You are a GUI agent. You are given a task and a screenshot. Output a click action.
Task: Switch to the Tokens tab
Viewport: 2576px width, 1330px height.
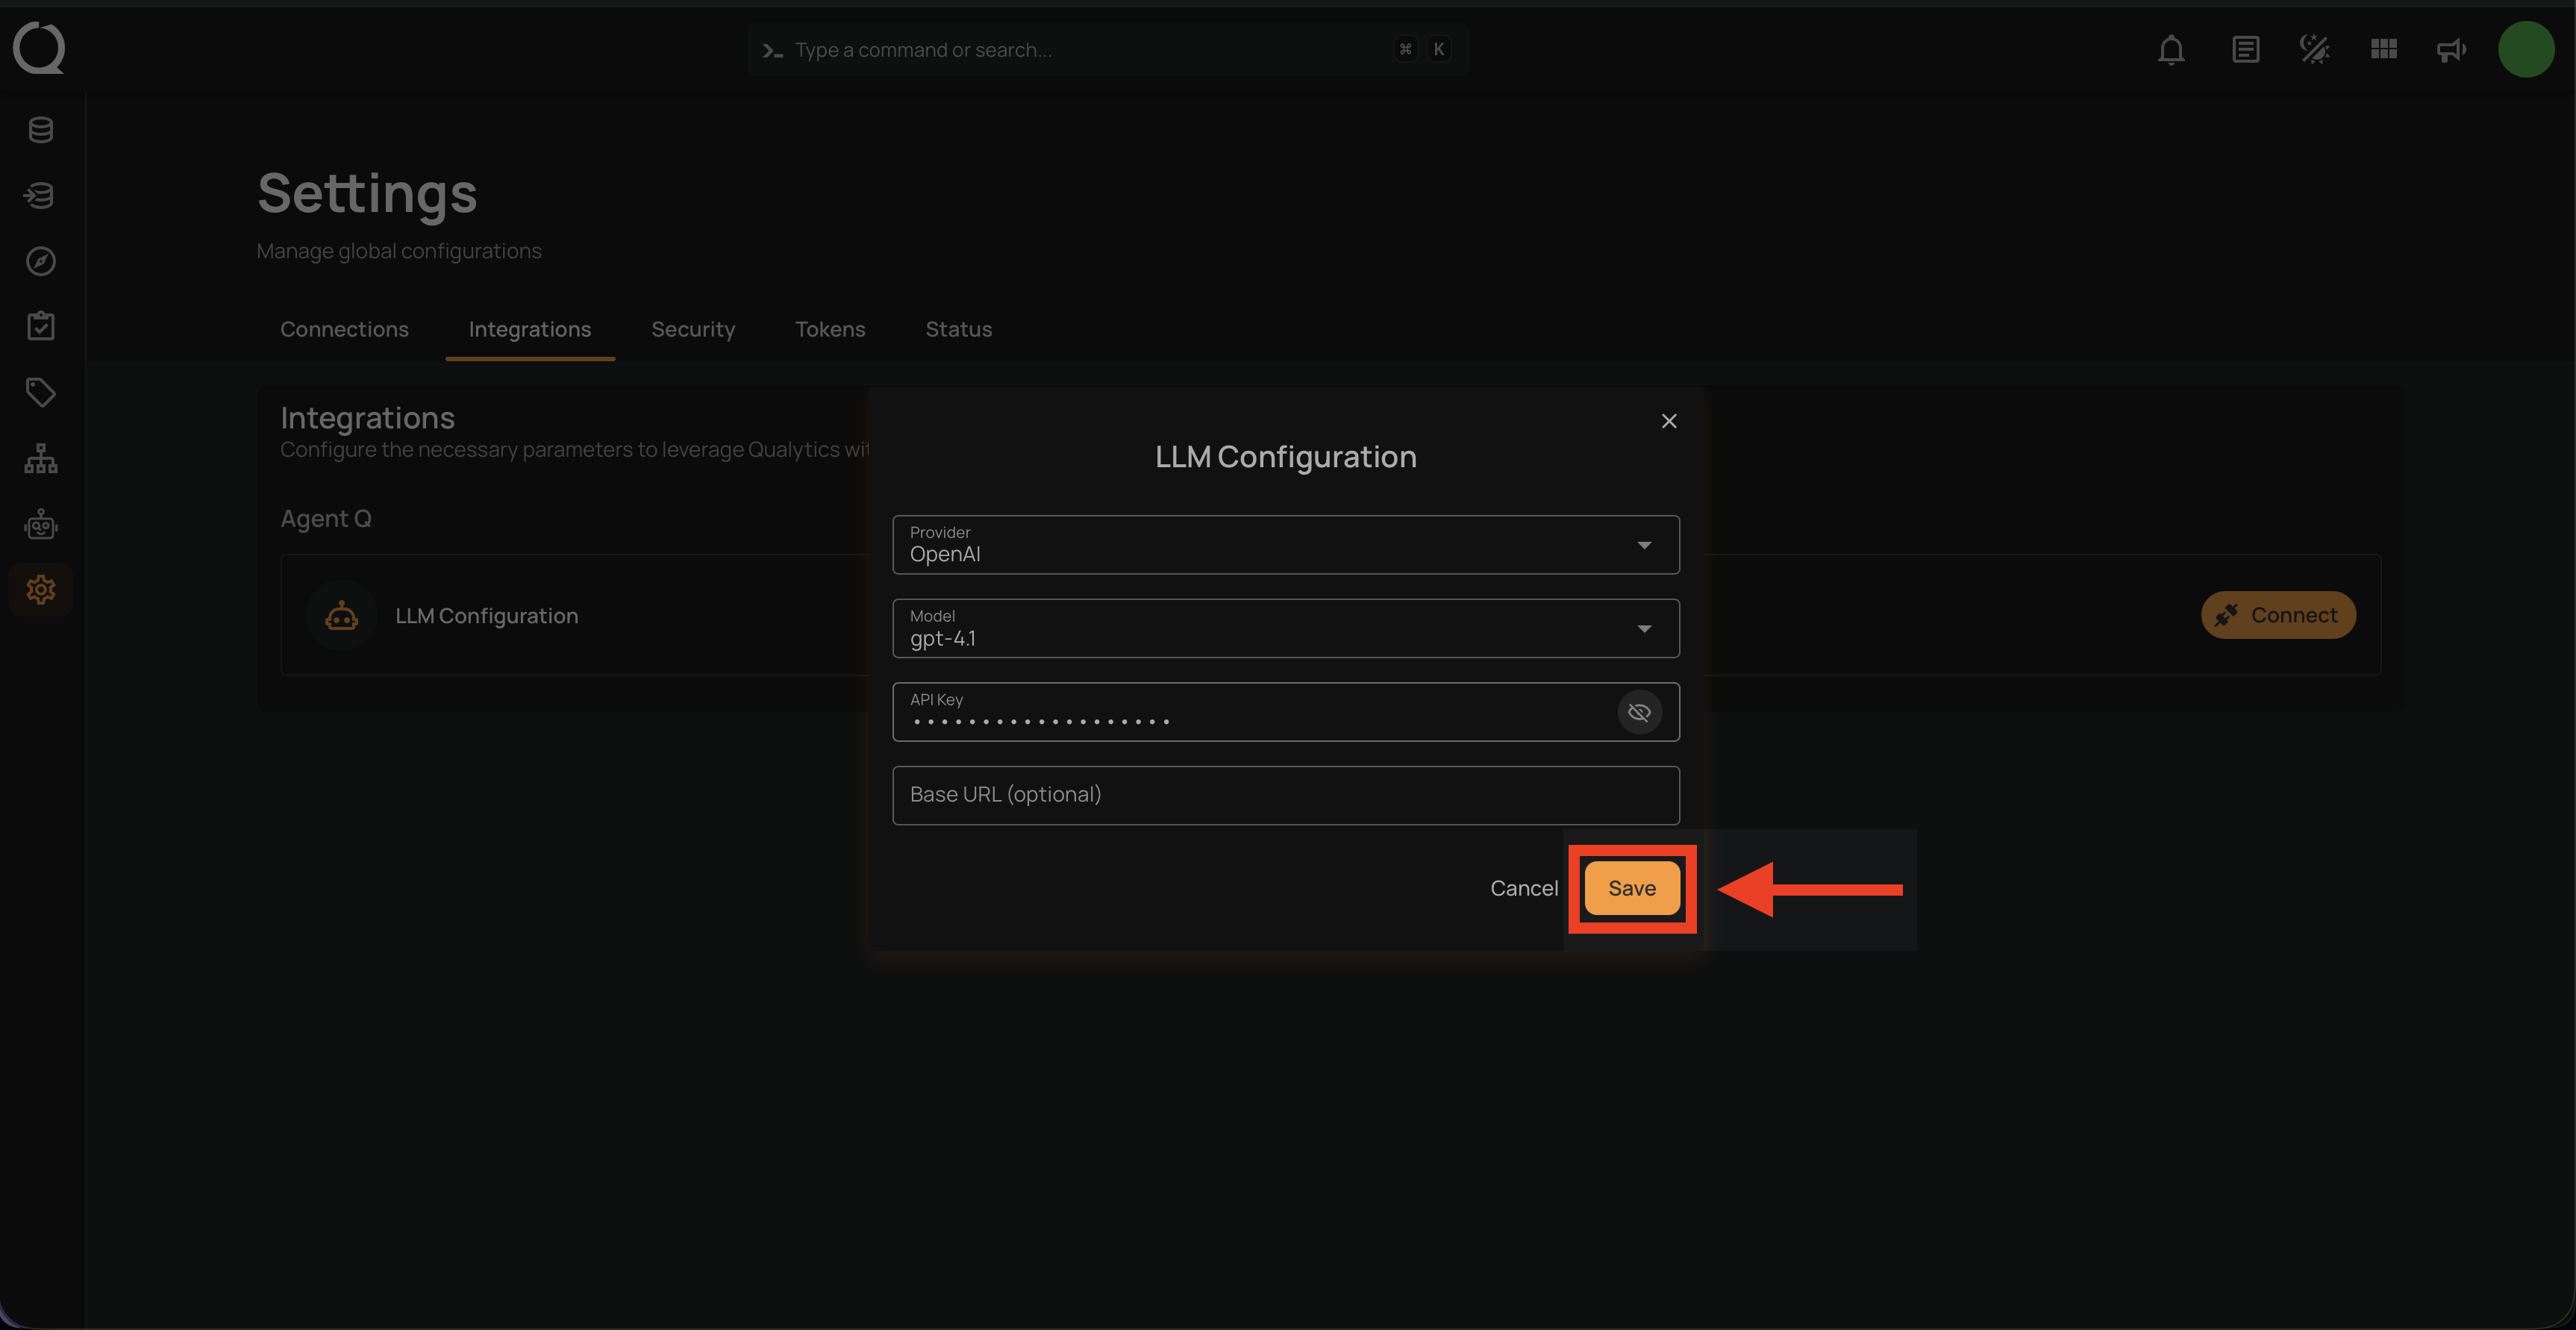click(x=830, y=329)
